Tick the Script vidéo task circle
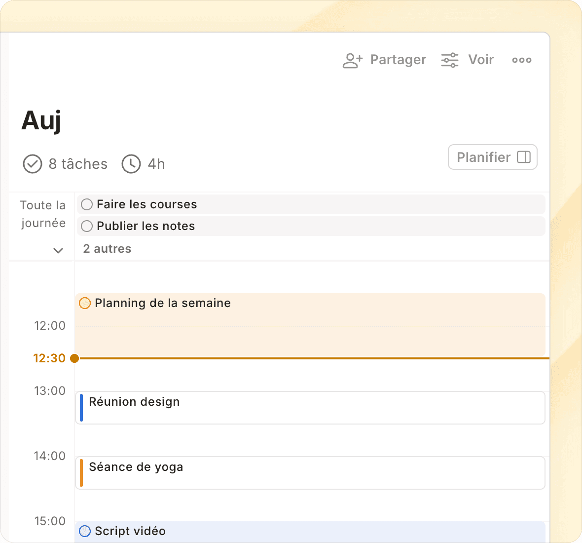Screen dimensions: 582x543 (85, 531)
